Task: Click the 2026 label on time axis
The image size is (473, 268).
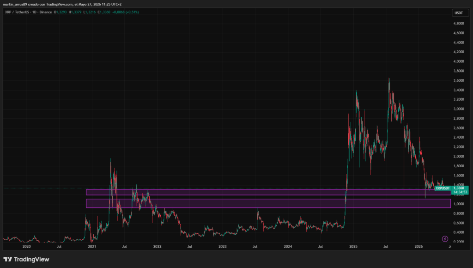Action: pos(418,247)
